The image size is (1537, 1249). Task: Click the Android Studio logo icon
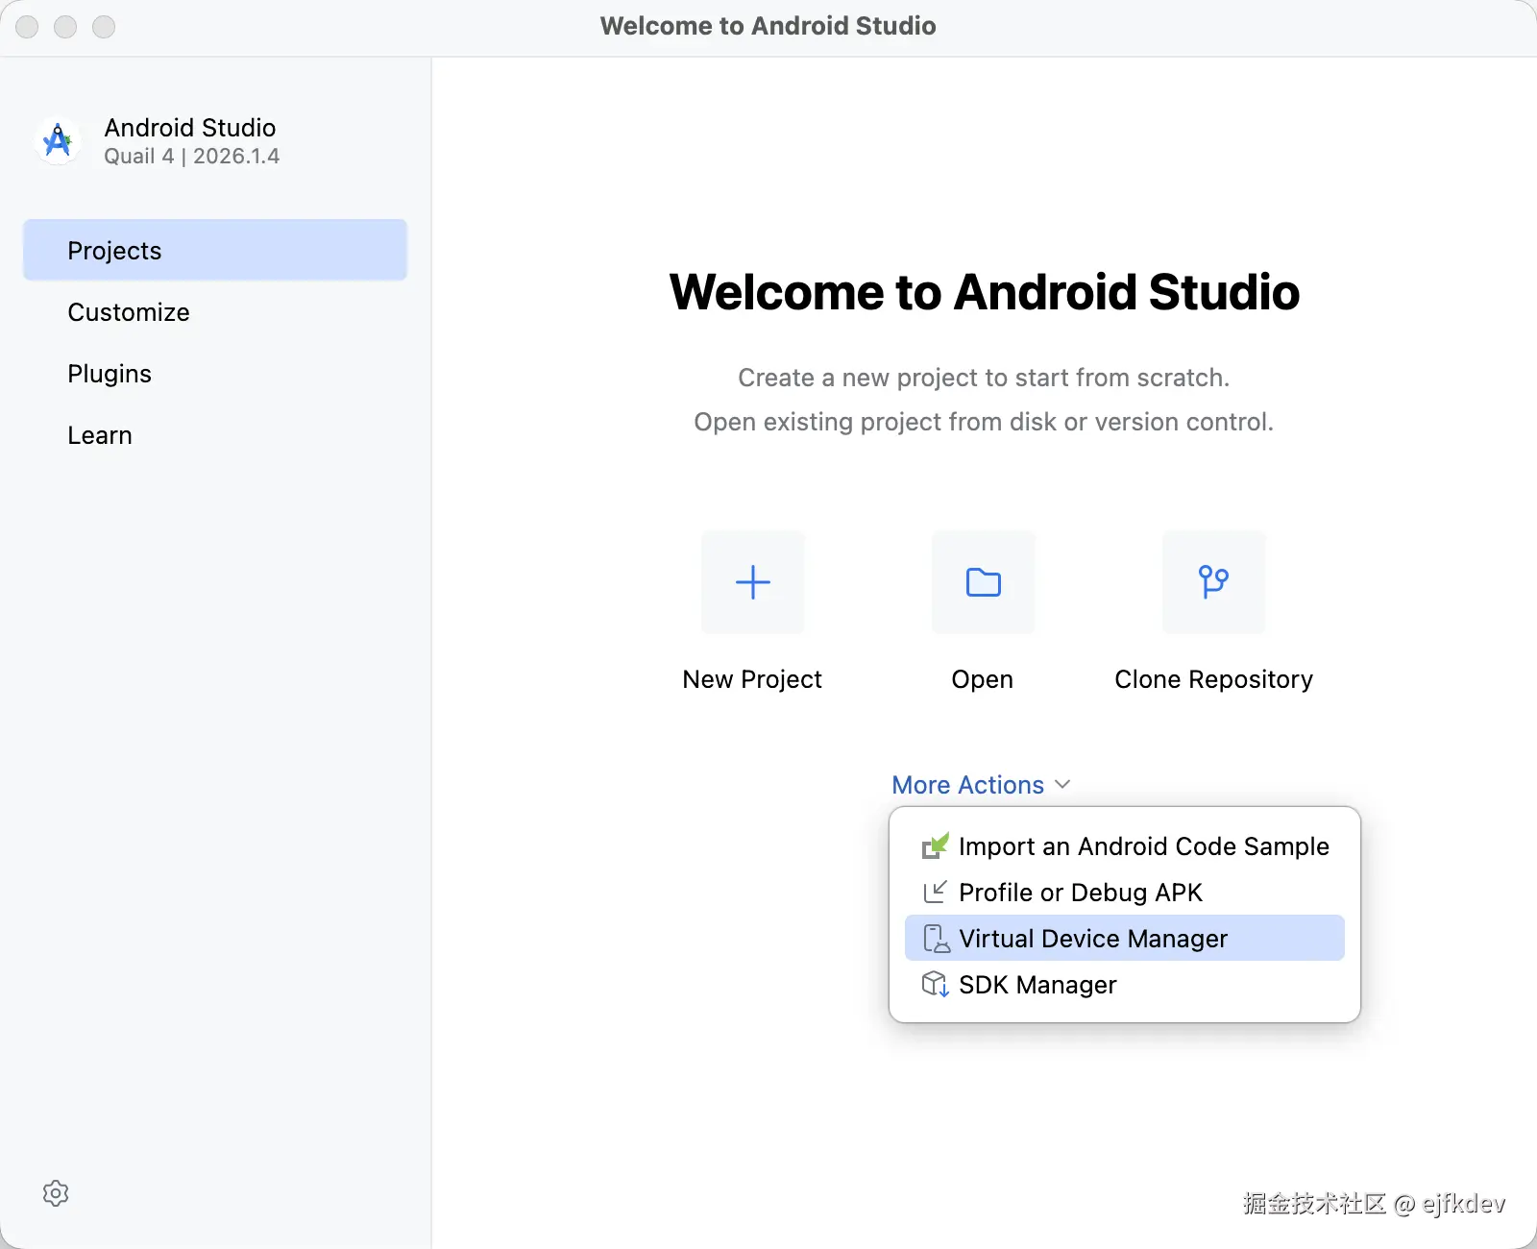59,141
